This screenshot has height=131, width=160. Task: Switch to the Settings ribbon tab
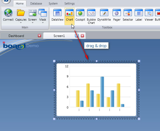point(70,3)
